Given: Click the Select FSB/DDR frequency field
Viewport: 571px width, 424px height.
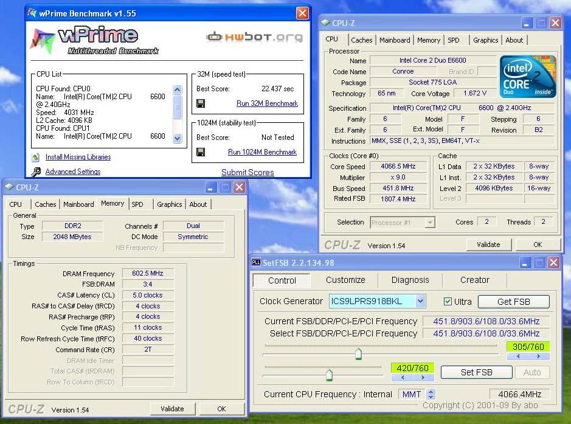Looking at the screenshot, I should [486, 333].
